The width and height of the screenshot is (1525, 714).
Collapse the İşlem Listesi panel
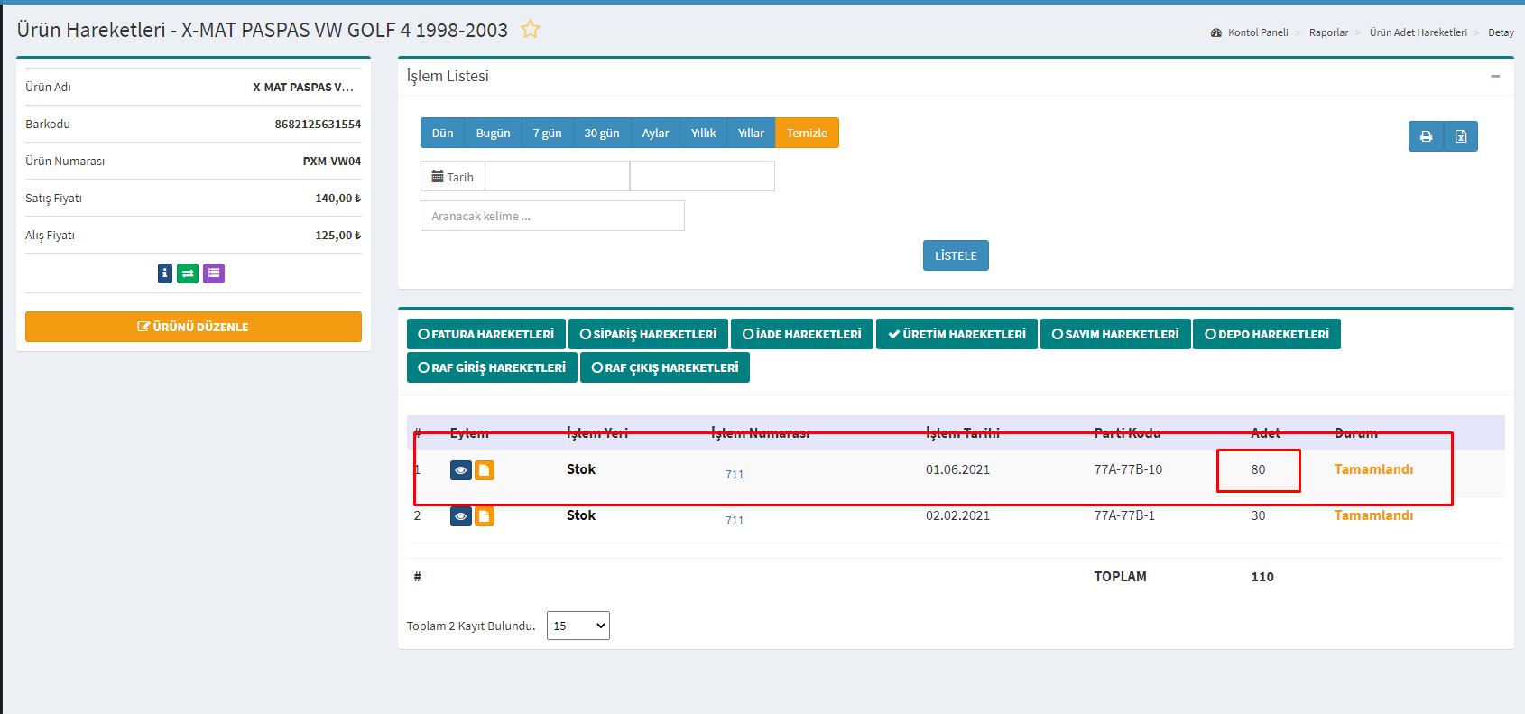pos(1495,77)
